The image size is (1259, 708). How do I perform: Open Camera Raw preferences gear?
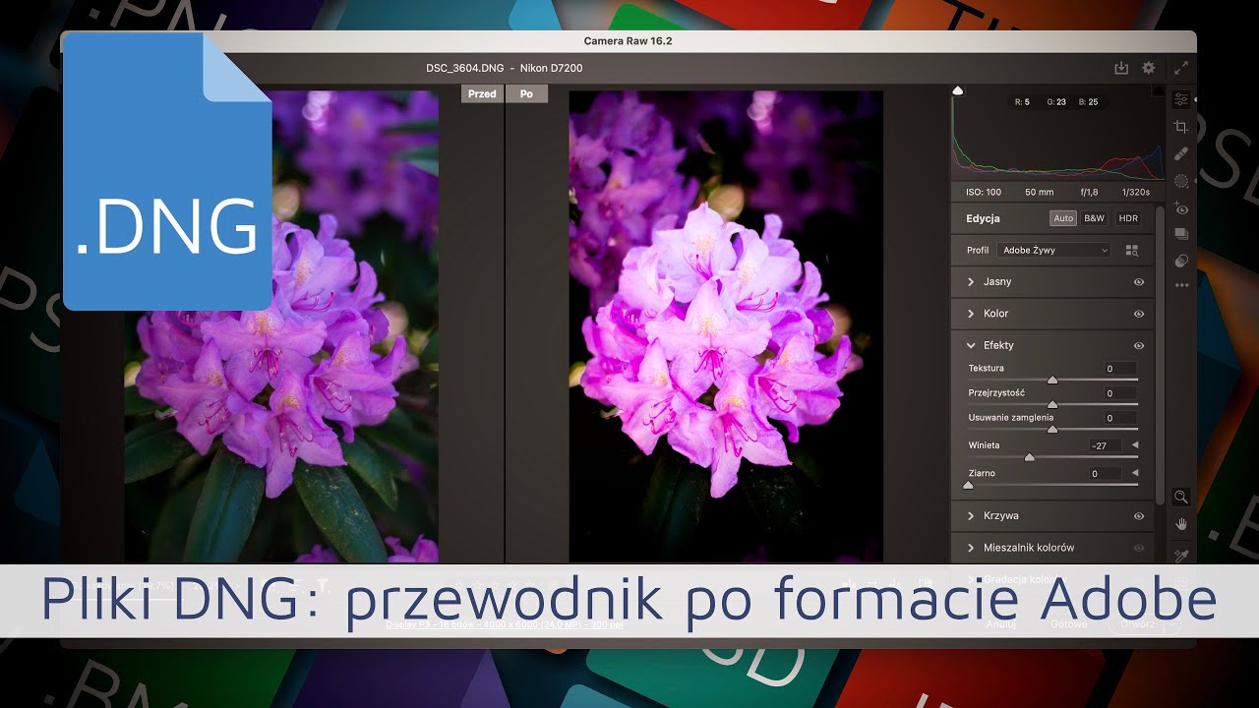pos(1148,68)
